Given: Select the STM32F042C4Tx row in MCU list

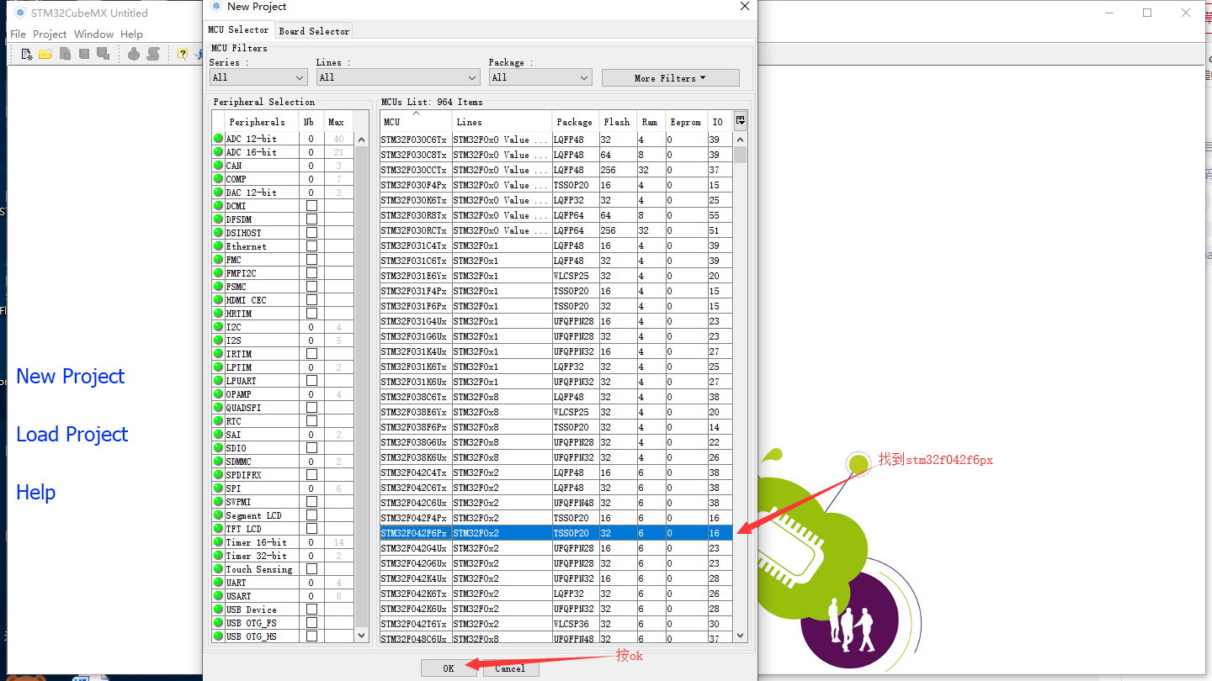Looking at the screenshot, I should click(413, 472).
